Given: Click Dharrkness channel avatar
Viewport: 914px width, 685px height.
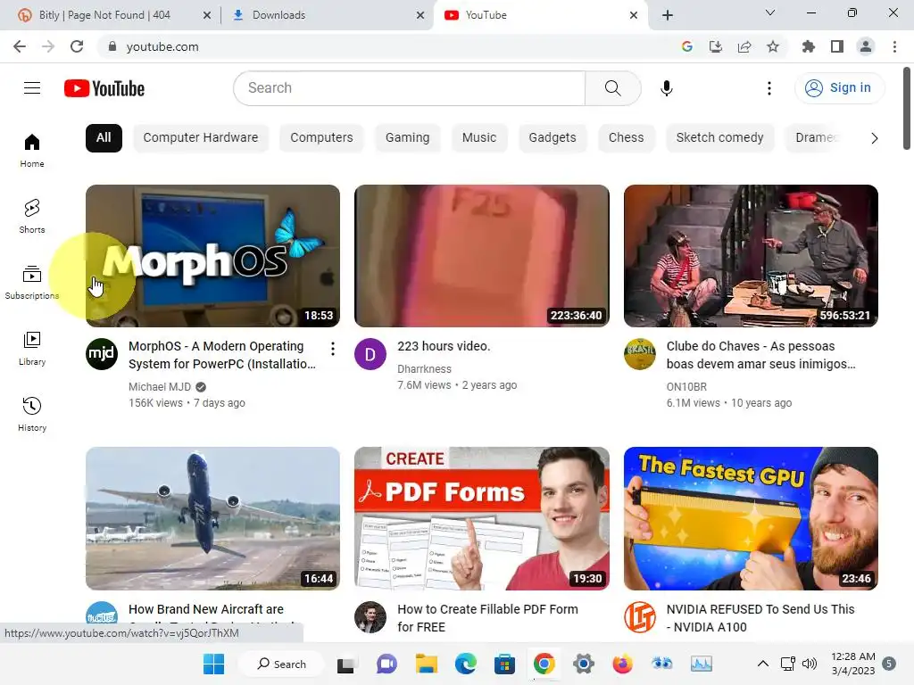Looking at the screenshot, I should (x=370, y=353).
